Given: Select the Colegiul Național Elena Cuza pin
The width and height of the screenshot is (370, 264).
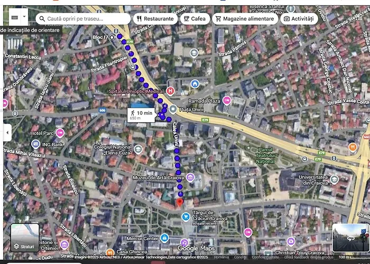Looking at the screenshot, I should (138, 149).
